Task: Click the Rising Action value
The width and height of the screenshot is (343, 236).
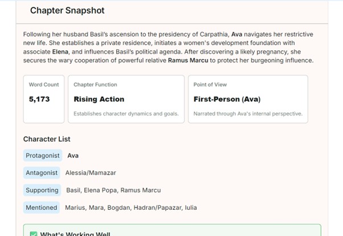Action: 99,99
